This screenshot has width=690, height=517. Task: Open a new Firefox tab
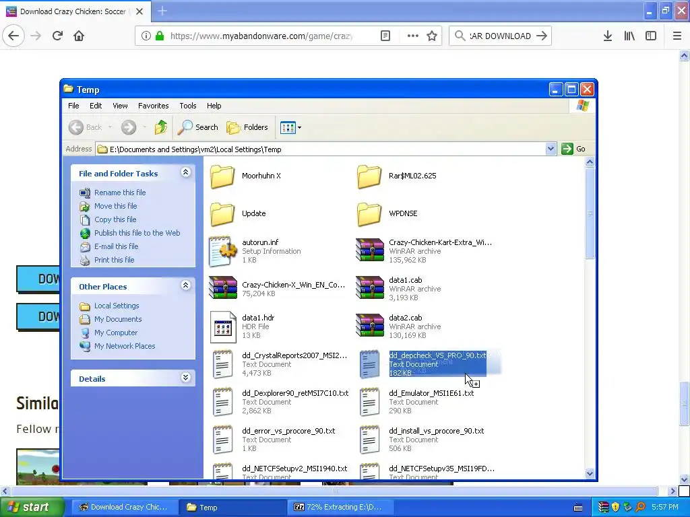pos(162,11)
